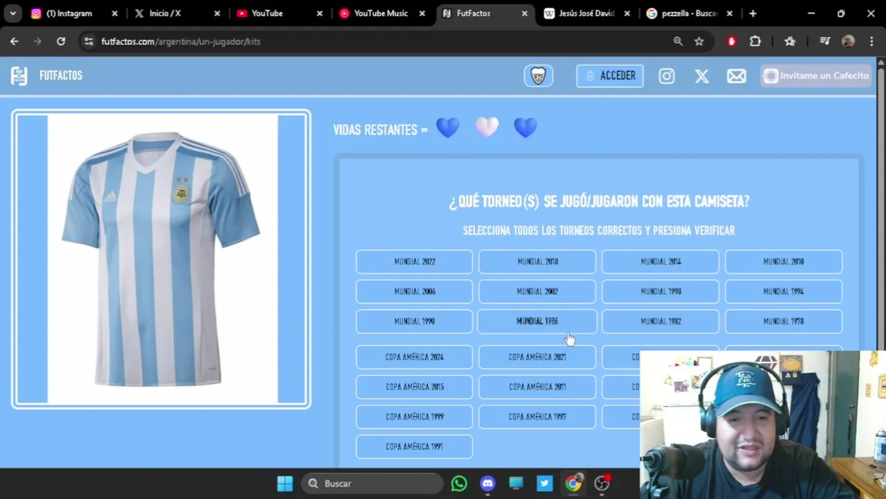The width and height of the screenshot is (886, 499).
Task: Open OBS Studio from the taskbar
Action: 602,484
